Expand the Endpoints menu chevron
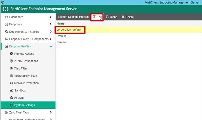Screen dimensions: 202x120 [51, 24]
